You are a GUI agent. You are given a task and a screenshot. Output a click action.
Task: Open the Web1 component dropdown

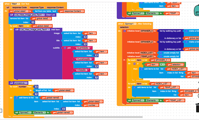click(x=15, y=4)
